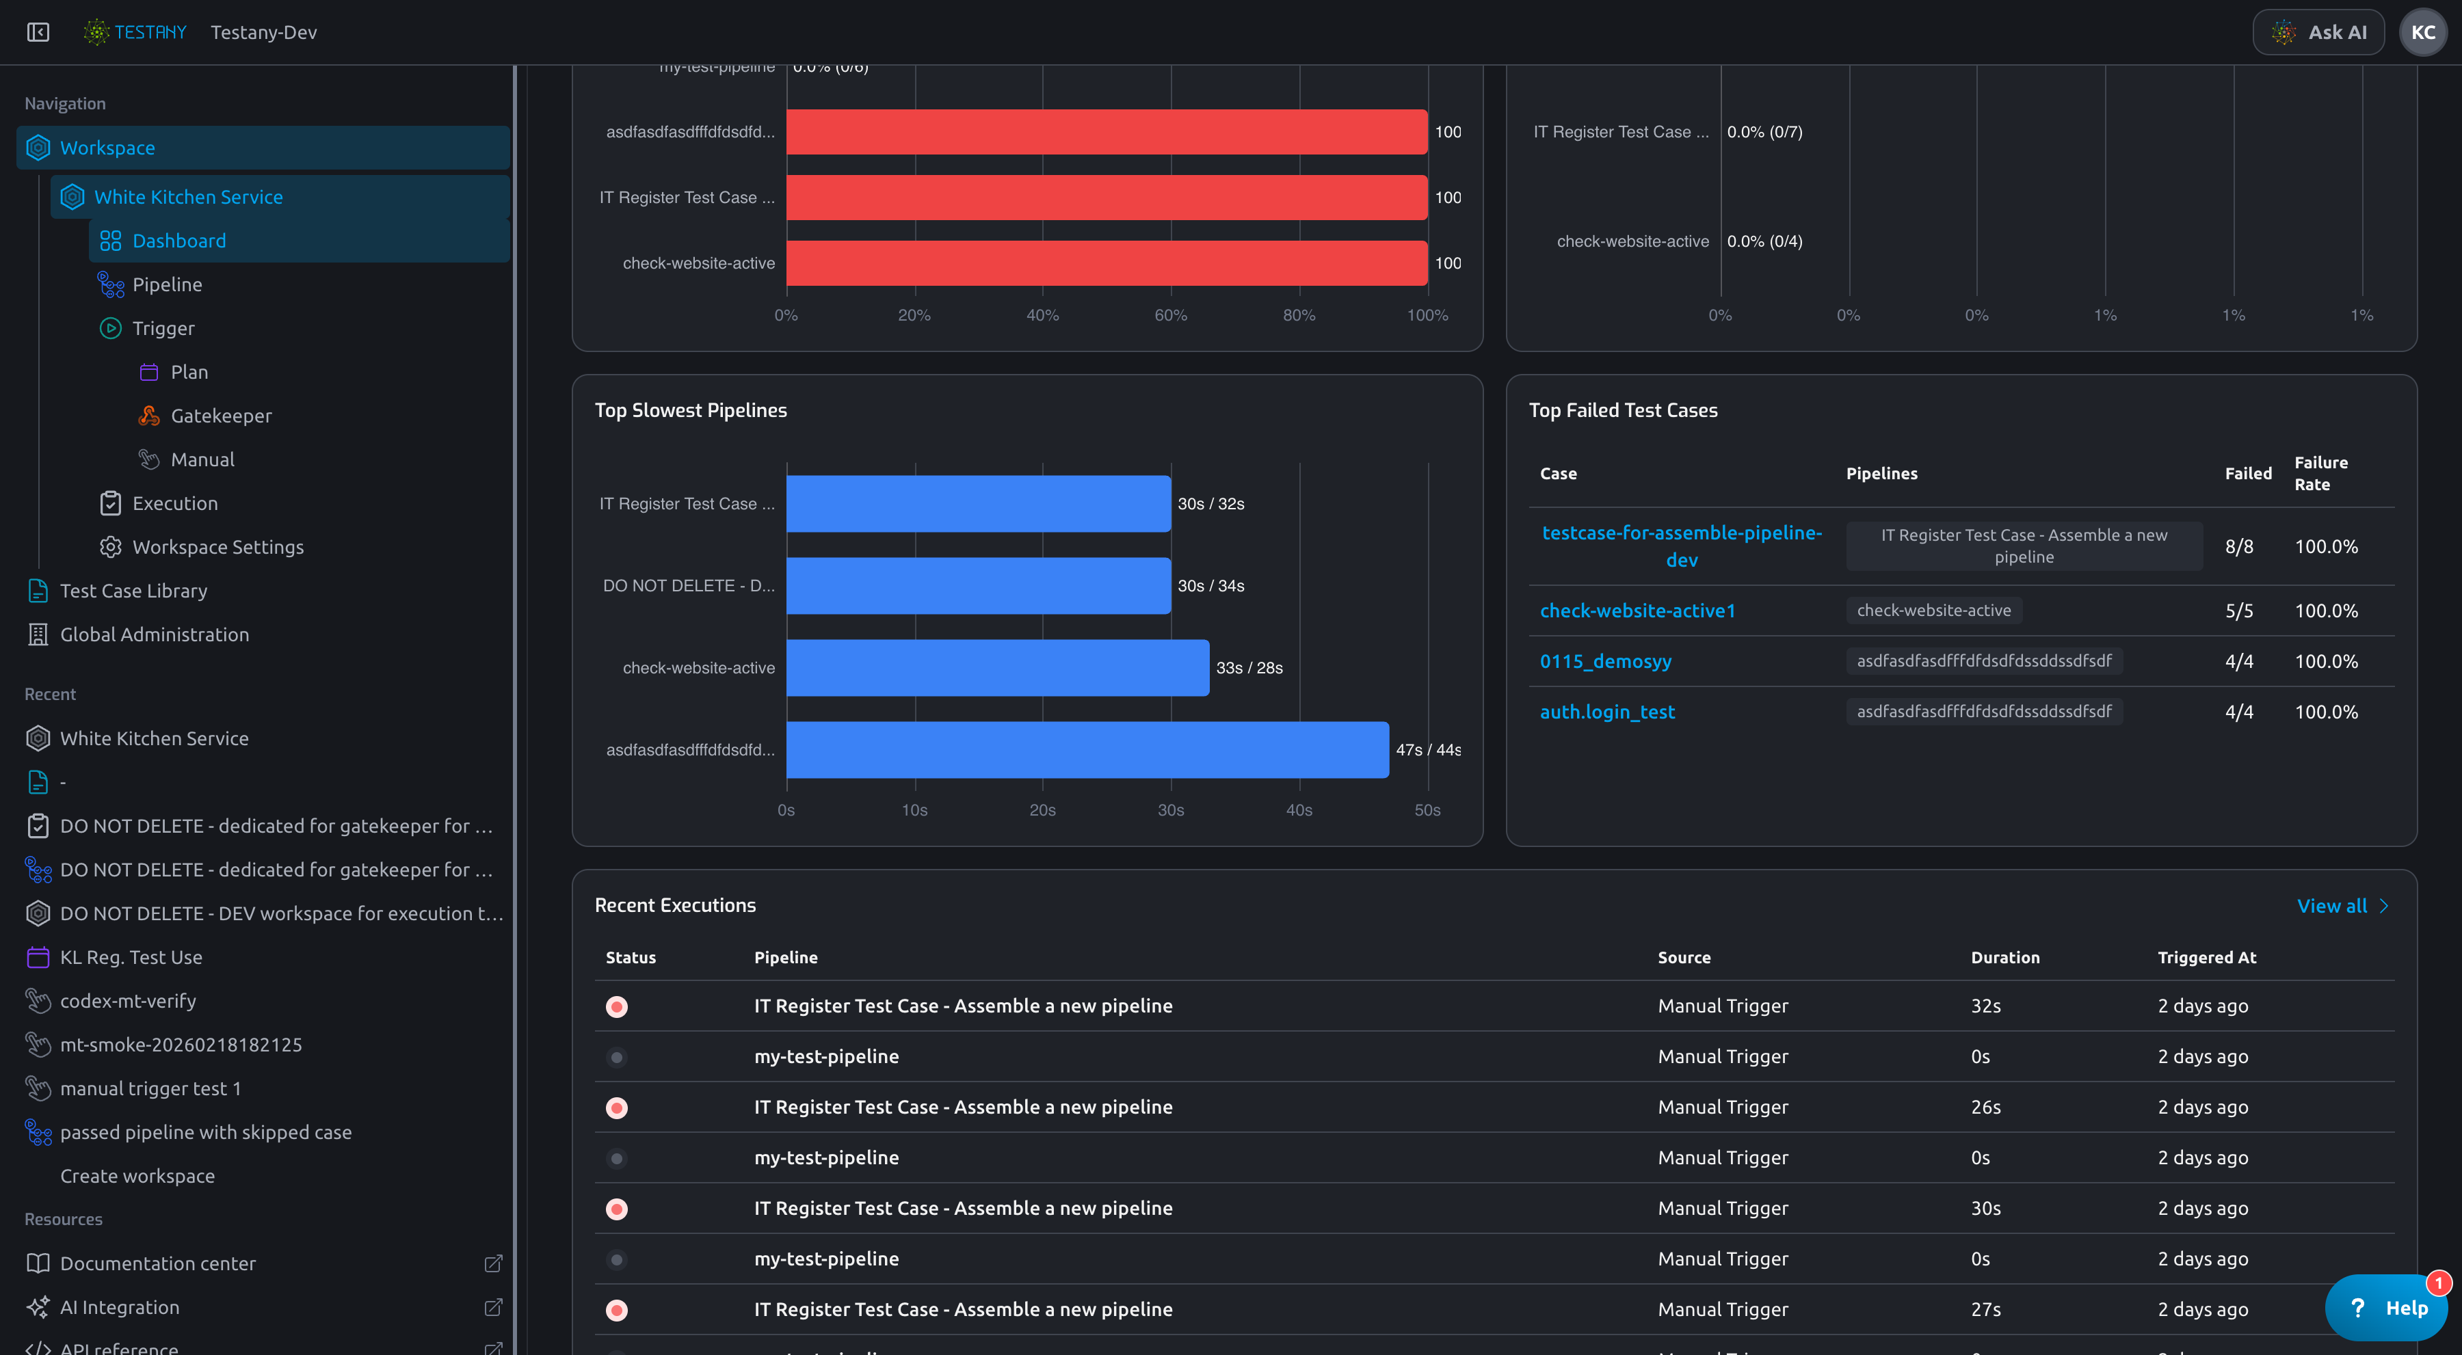Open the KC user avatar menu
Image resolution: width=2462 pixels, height=1355 pixels.
(x=2423, y=33)
